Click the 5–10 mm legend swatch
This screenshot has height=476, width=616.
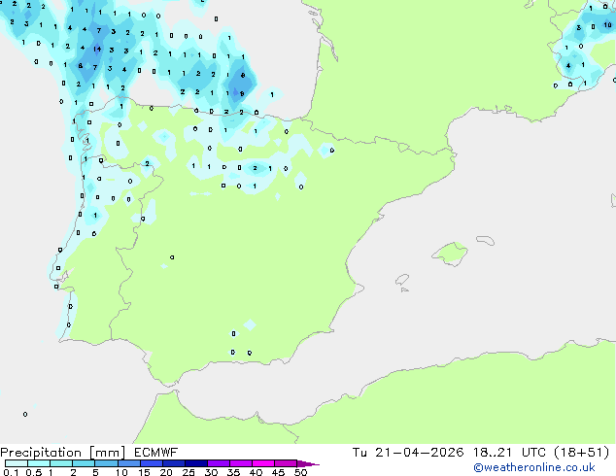106,463
